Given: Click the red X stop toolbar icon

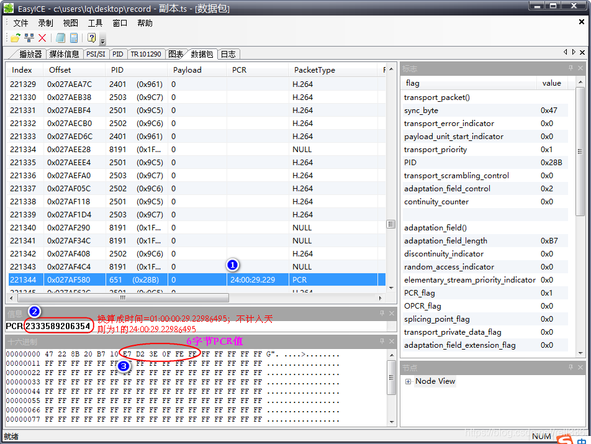Looking at the screenshot, I should coord(42,38).
